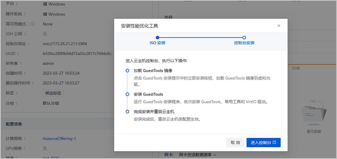Click the 加载 GuestTools 镜像 bullet marker

tap(127, 71)
